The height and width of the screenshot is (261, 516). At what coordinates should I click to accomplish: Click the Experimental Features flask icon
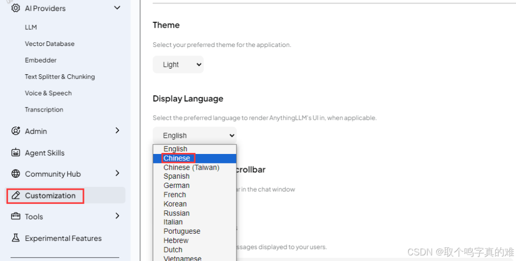pos(16,238)
